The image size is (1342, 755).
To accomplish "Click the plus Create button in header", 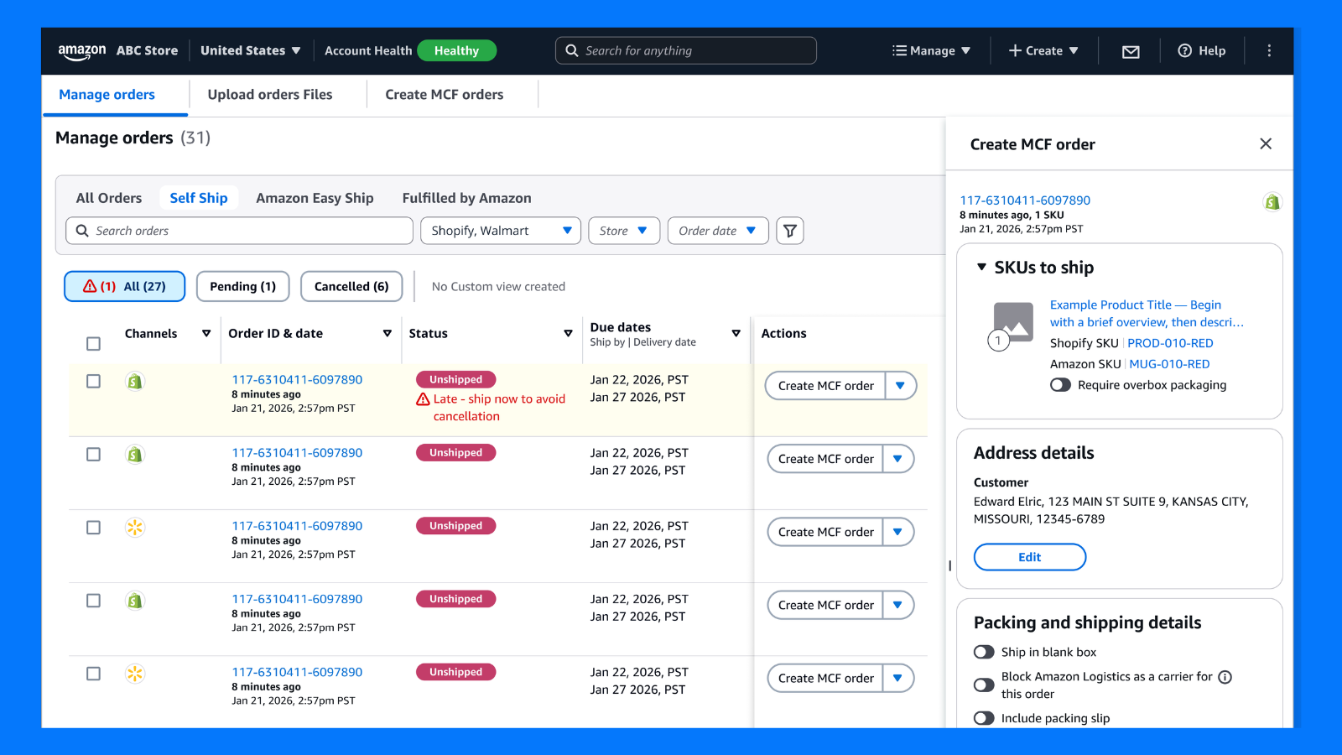I will (1043, 51).
